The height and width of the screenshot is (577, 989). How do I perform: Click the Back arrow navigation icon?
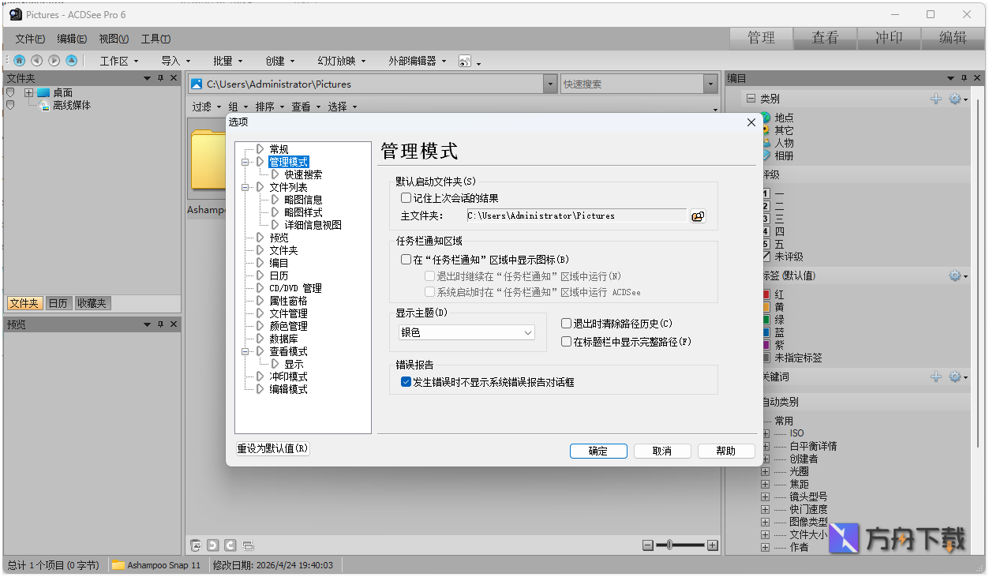tap(36, 60)
